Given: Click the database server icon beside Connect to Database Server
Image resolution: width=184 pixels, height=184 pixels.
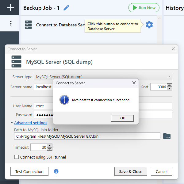Looking at the screenshot, I should point(28,25).
